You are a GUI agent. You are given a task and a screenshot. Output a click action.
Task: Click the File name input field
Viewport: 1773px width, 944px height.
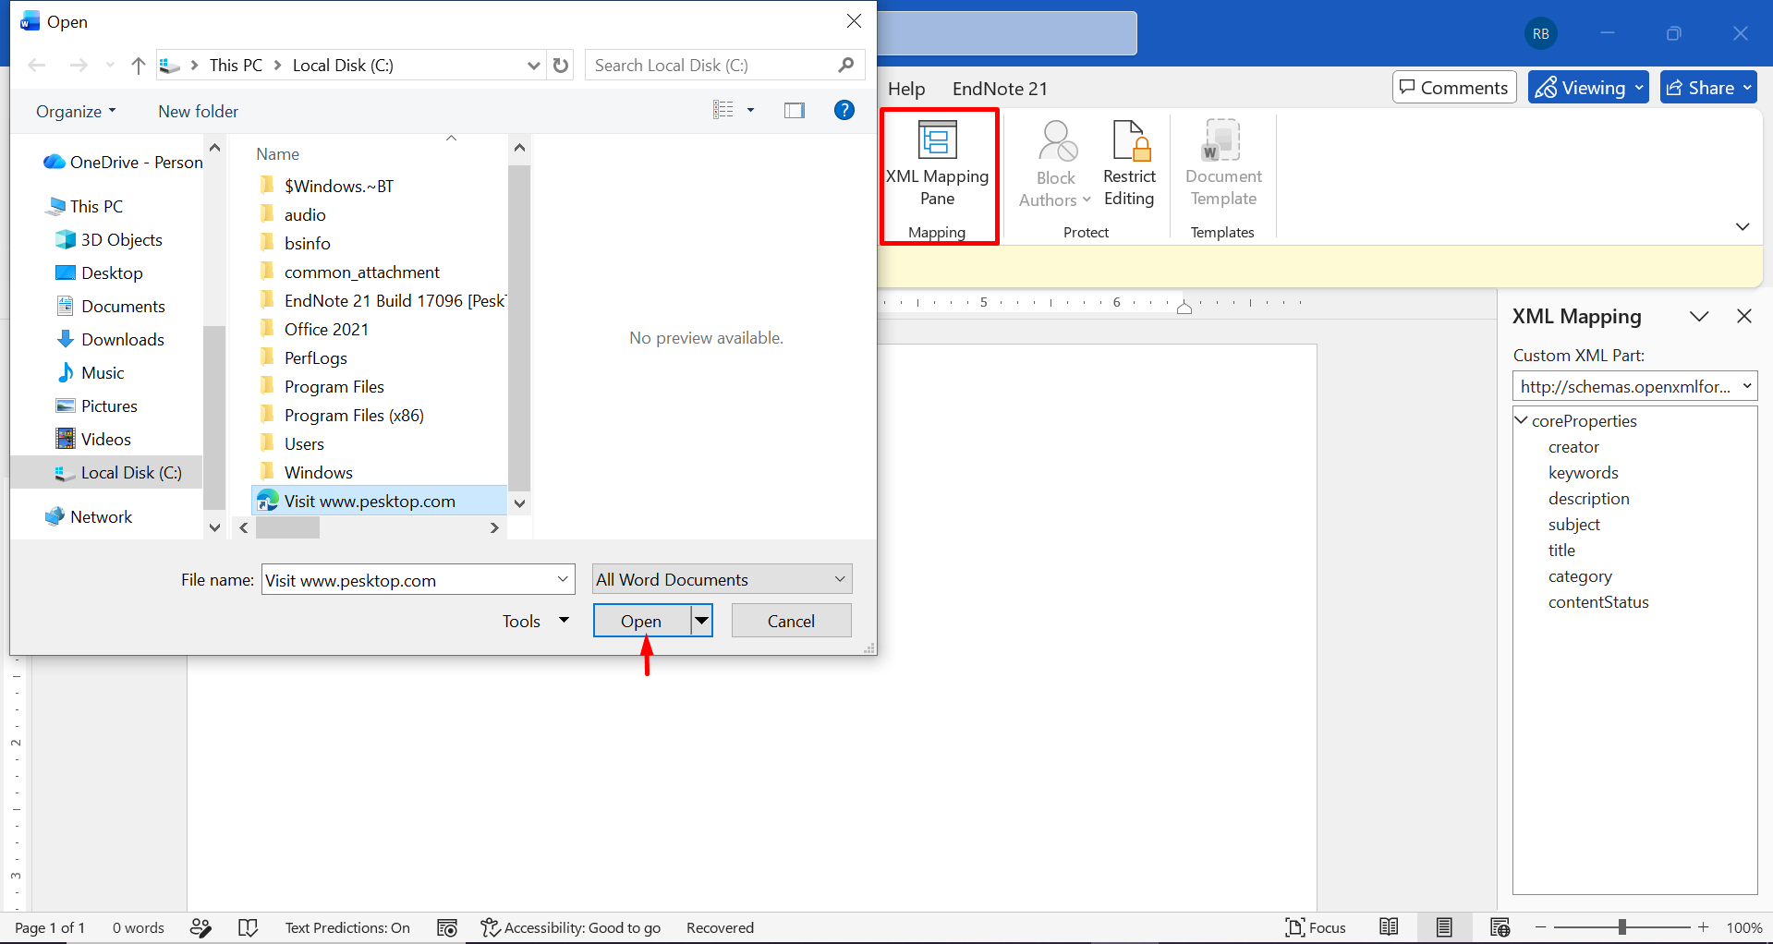(x=407, y=579)
